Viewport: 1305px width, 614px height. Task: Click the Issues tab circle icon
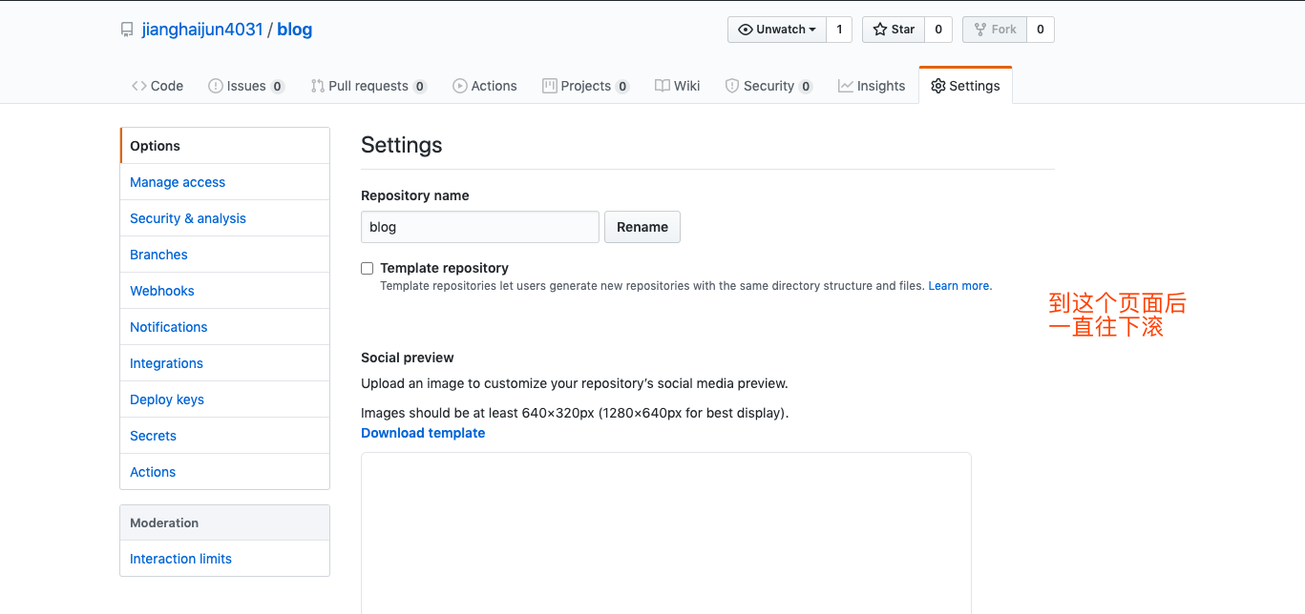[216, 86]
